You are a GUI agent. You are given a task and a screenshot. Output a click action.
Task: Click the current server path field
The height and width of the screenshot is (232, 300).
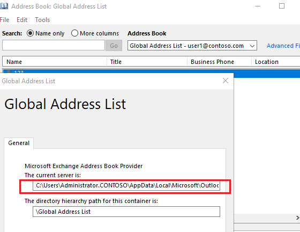tap(126, 185)
